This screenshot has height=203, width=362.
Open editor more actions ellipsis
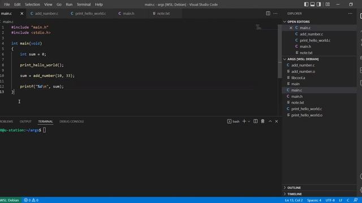pyautogui.click(x=275, y=14)
